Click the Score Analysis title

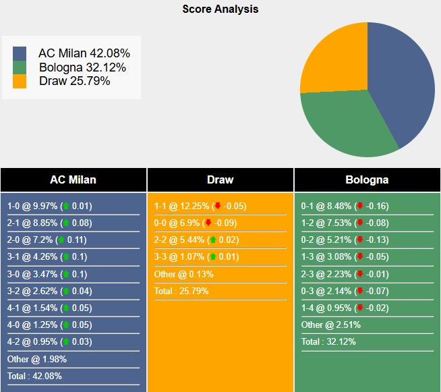pos(220,9)
